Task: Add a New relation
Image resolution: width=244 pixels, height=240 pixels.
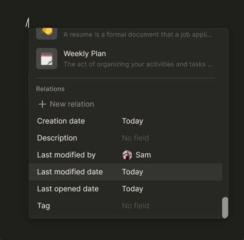Action: pos(66,104)
